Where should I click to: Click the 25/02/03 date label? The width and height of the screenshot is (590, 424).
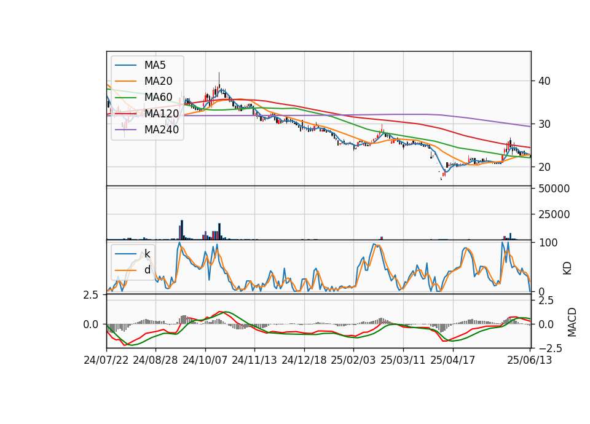click(x=353, y=360)
